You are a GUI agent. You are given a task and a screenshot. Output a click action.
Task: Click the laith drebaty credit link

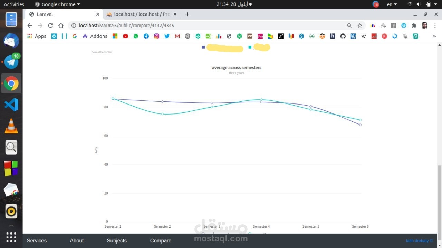click(419, 241)
